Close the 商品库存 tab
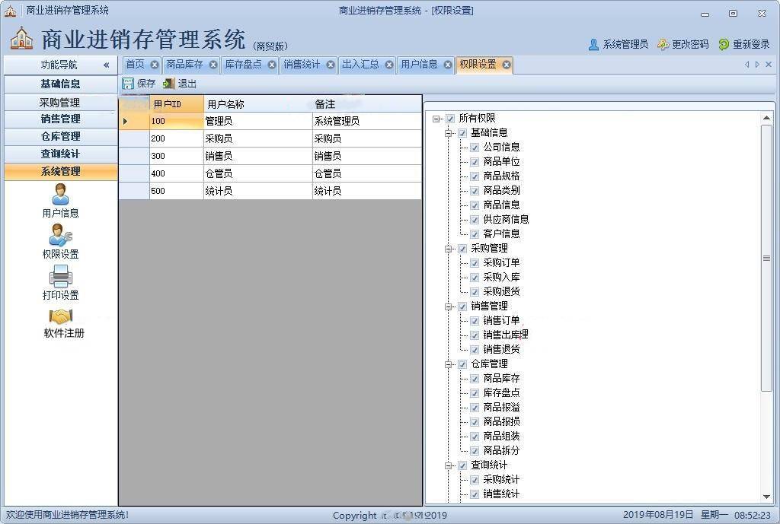This screenshot has width=780, height=524. (x=213, y=65)
